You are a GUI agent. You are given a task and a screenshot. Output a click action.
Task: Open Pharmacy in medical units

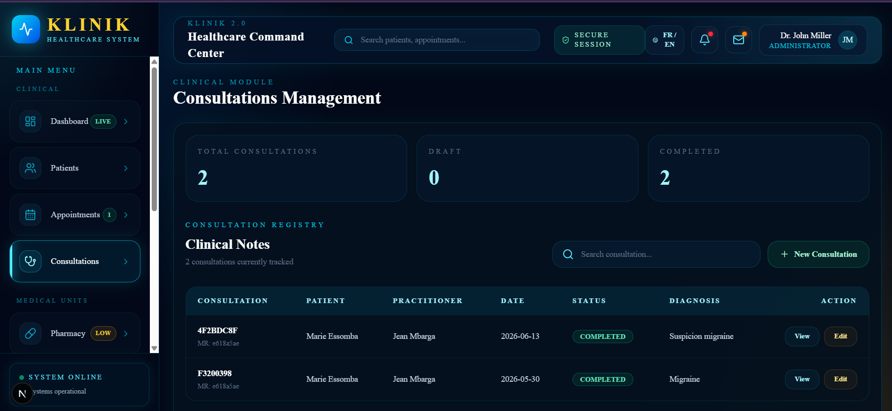75,333
